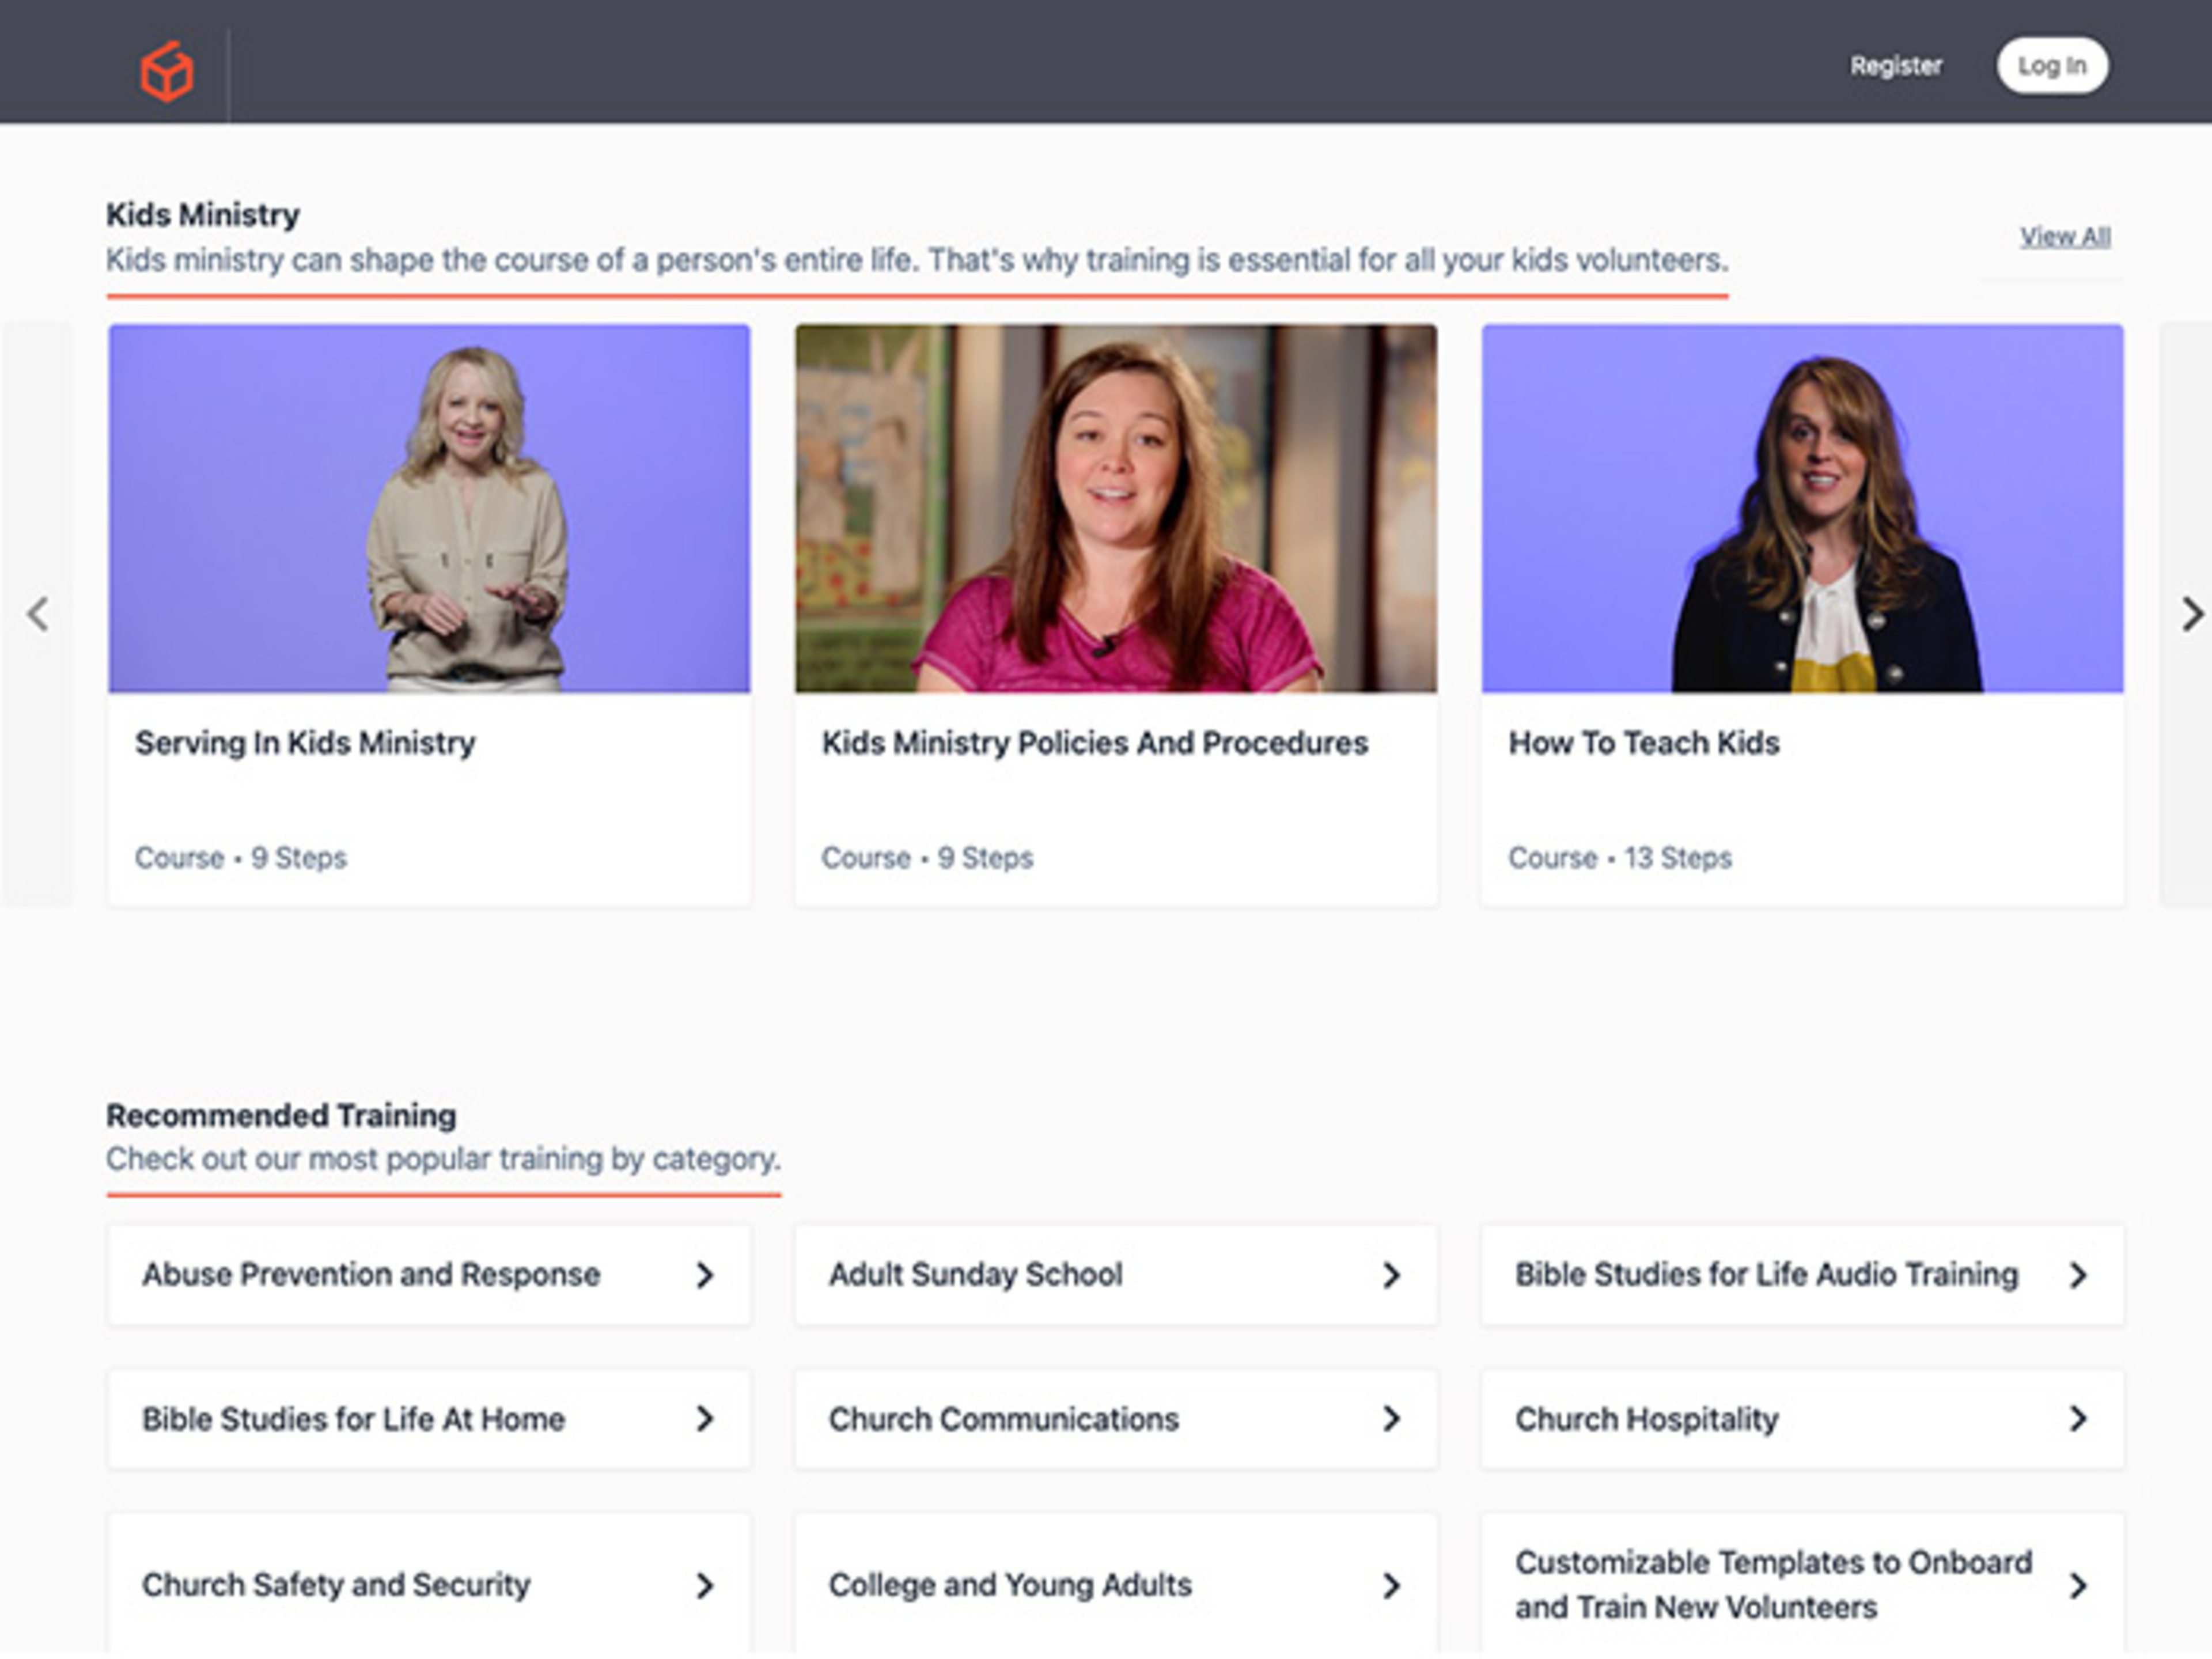
Task: Click How To Teach Kids course title
Action: [x=1643, y=743]
